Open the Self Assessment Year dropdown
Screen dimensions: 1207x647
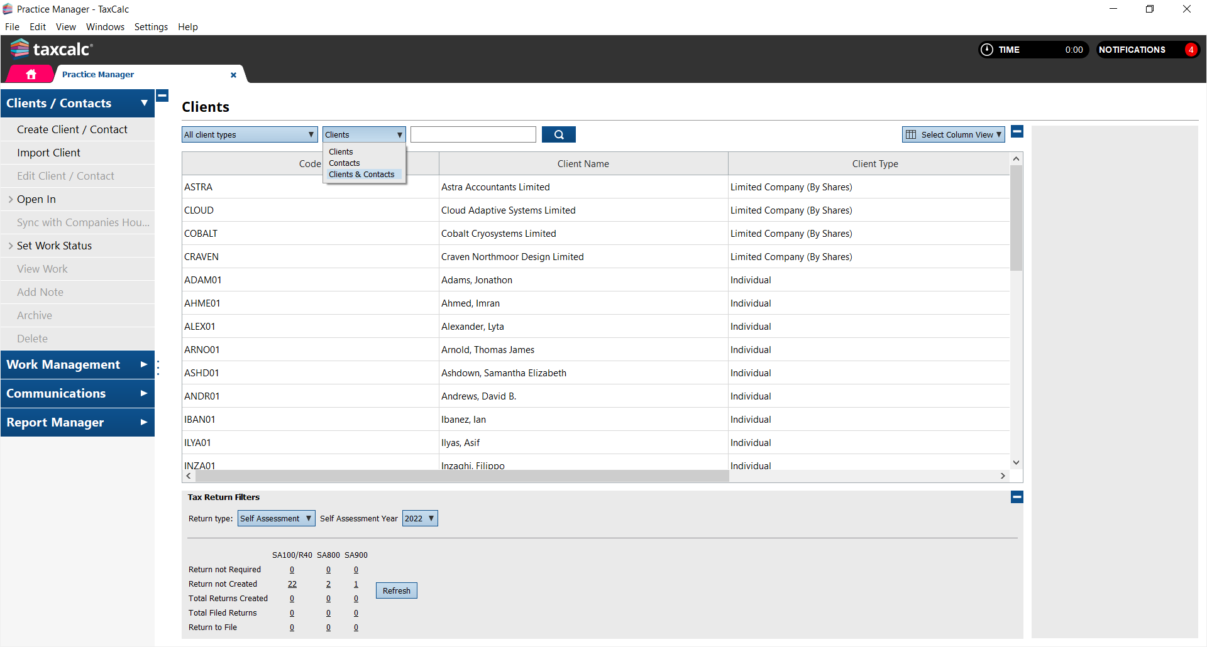[x=419, y=518]
